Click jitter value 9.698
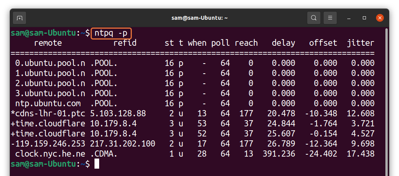Screen dimensions: 399x176 tap(363, 144)
